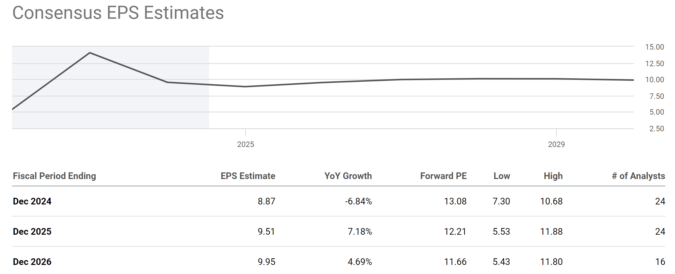The height and width of the screenshot is (274, 675).
Task: Select the Dec 2025 row label
Action: pos(32,232)
